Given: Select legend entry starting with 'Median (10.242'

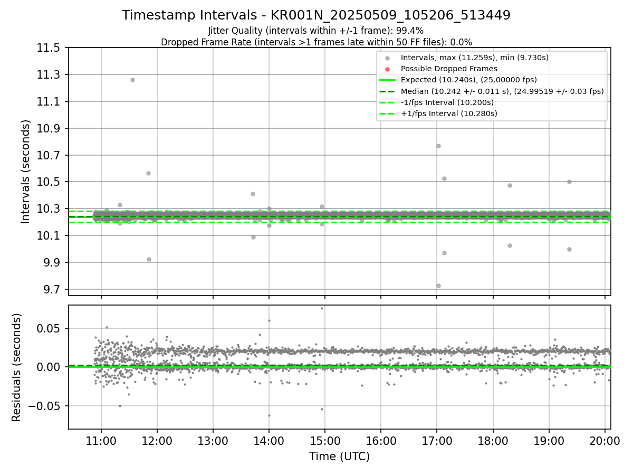Looking at the screenshot, I should (502, 91).
